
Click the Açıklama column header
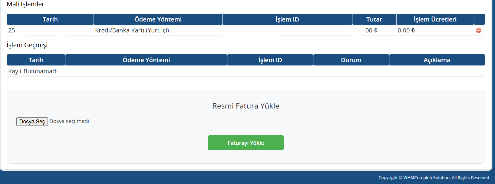click(437, 60)
